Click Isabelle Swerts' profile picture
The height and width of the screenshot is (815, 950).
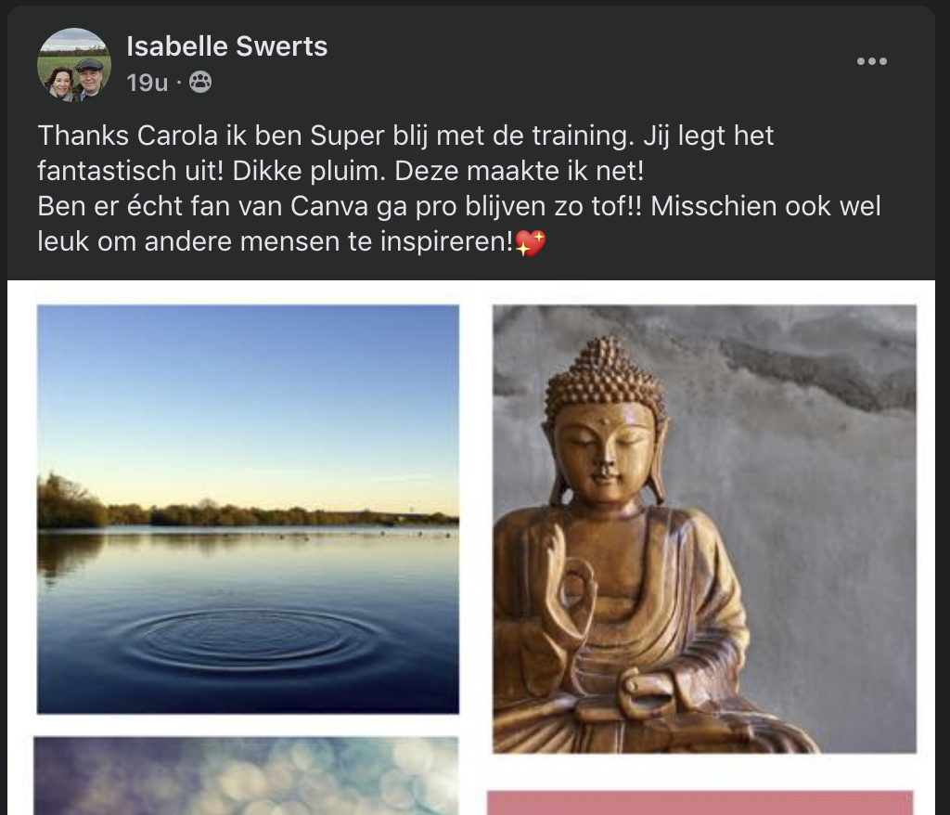[x=74, y=64]
